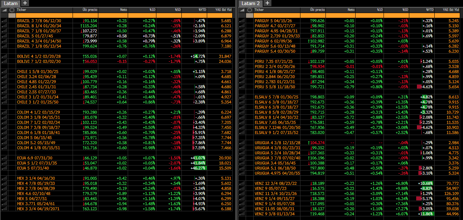Click signal bars icon beside COLOM 4 1/2 03/15/29
The height and width of the screenshot is (220, 463).
[4, 112]
